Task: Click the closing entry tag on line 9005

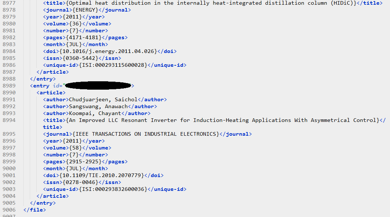Action: [43, 203]
